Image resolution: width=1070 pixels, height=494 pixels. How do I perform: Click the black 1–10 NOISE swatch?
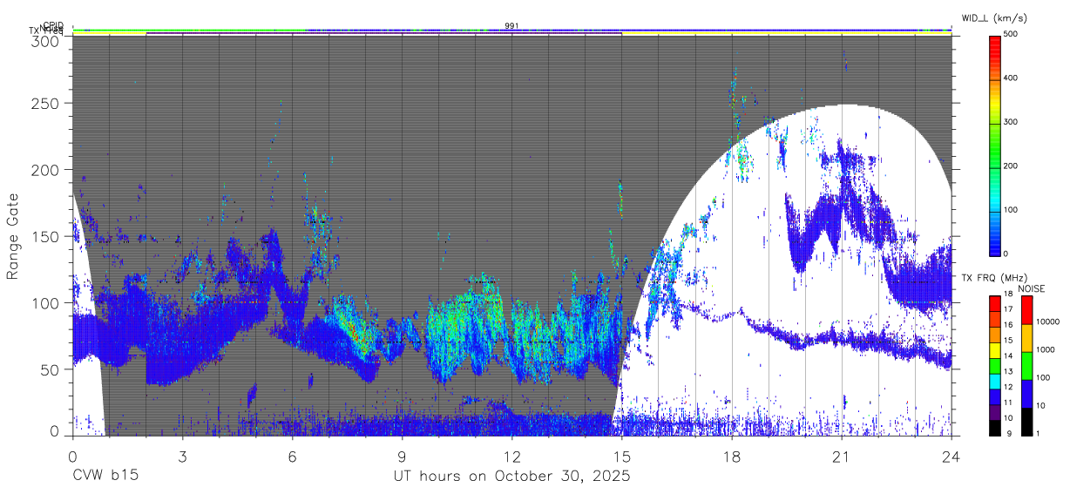pos(1026,422)
